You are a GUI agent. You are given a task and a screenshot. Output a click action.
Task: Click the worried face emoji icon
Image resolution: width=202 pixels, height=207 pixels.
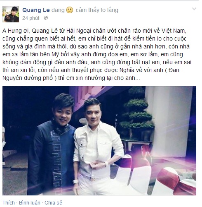click(x=70, y=10)
